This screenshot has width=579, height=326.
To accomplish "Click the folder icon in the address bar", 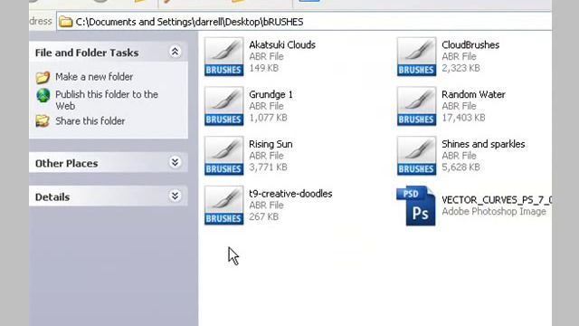I will coord(66,22).
